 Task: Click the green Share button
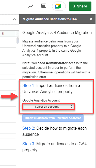pyautogui.click(x=80, y=6)
